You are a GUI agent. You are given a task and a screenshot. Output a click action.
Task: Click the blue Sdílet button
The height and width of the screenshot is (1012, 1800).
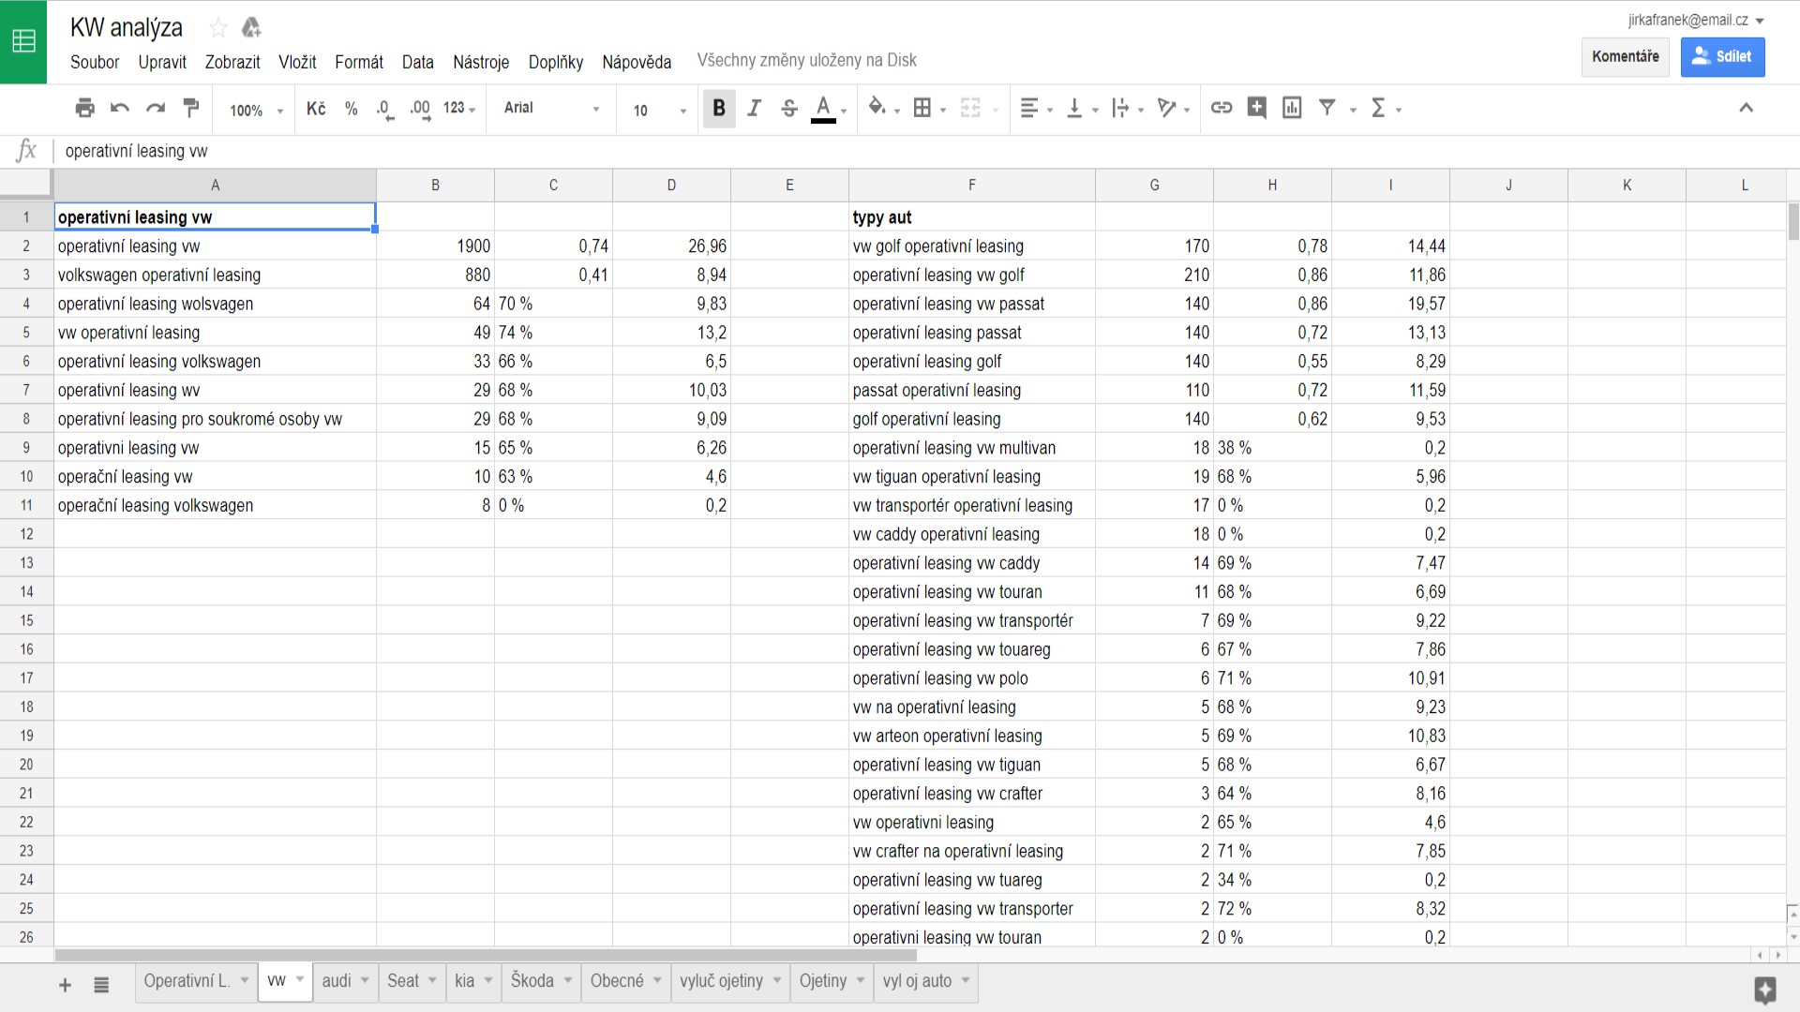coord(1723,56)
